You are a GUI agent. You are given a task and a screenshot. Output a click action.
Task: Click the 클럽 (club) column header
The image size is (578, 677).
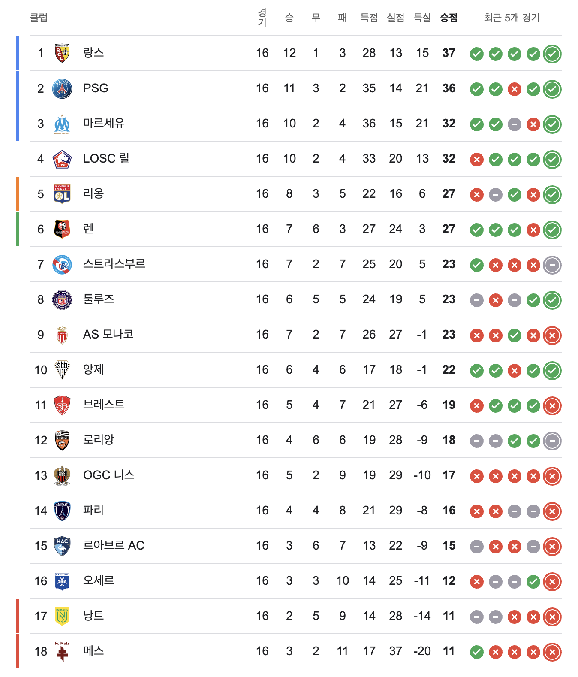point(39,18)
